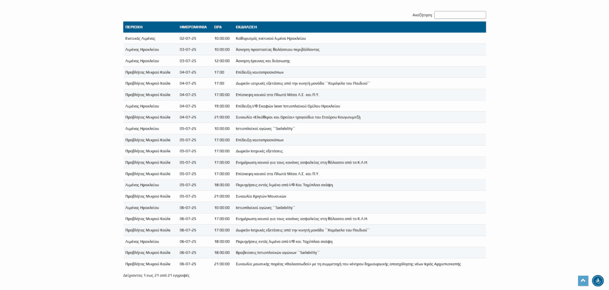
Task: Click the Δείχνοντας 1 εως 21 records info text
Action: click(156, 275)
